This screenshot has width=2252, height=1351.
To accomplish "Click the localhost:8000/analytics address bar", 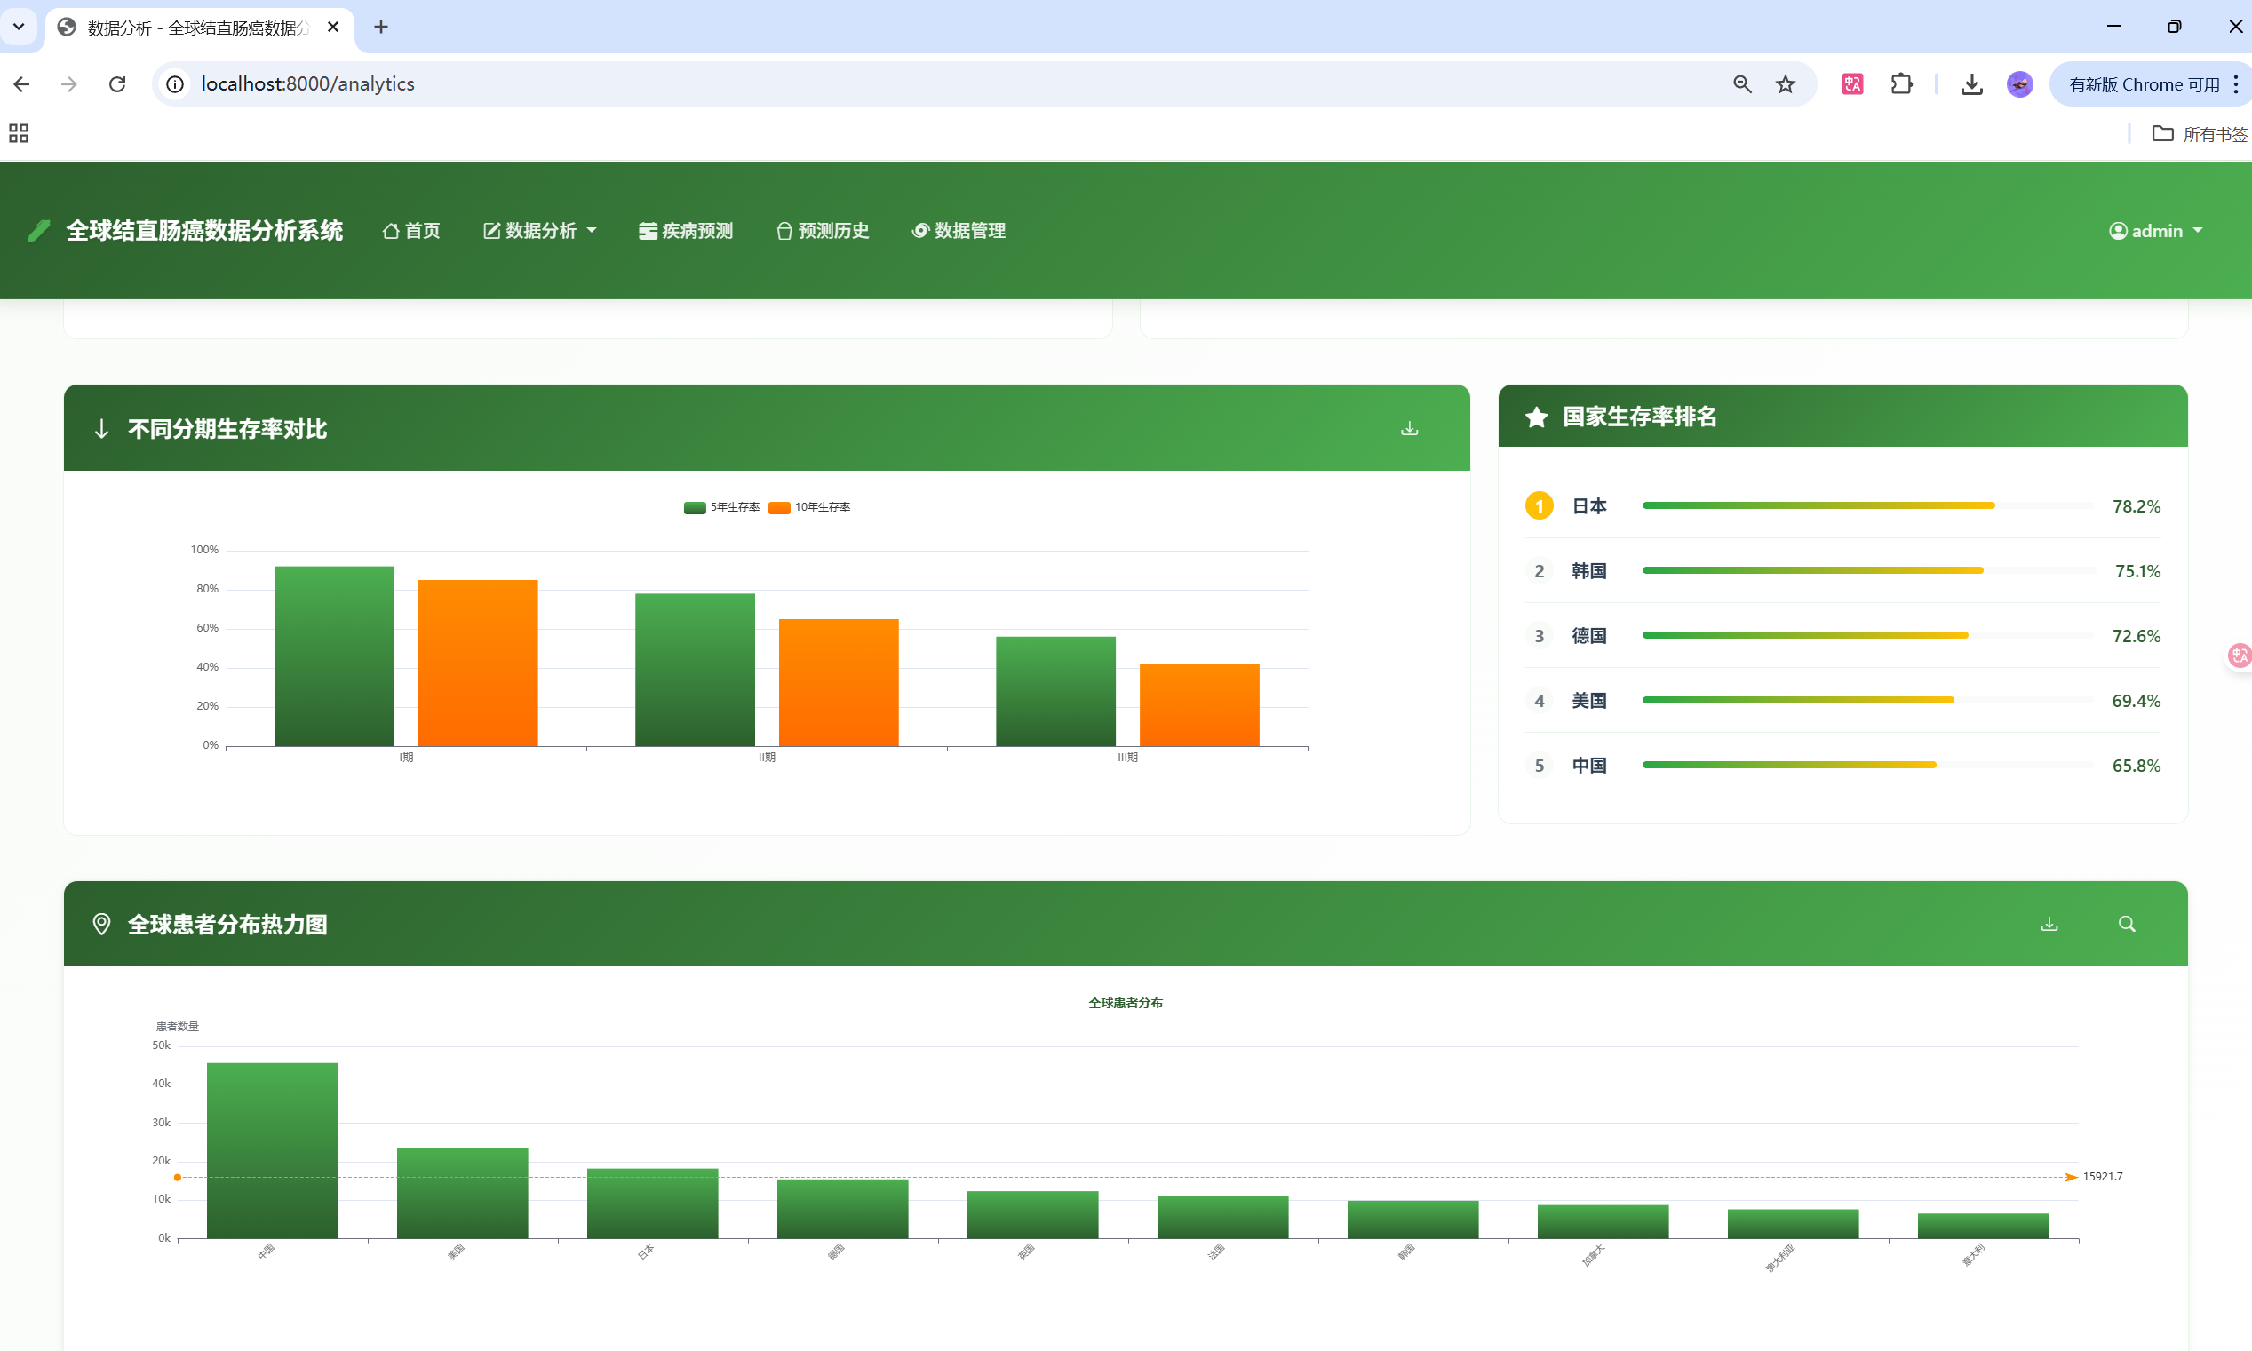I will [x=307, y=84].
